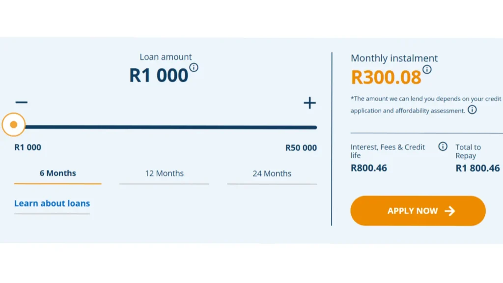Click the R800.46 interest and fees amount
This screenshot has width=503, height=283.
pyautogui.click(x=368, y=168)
